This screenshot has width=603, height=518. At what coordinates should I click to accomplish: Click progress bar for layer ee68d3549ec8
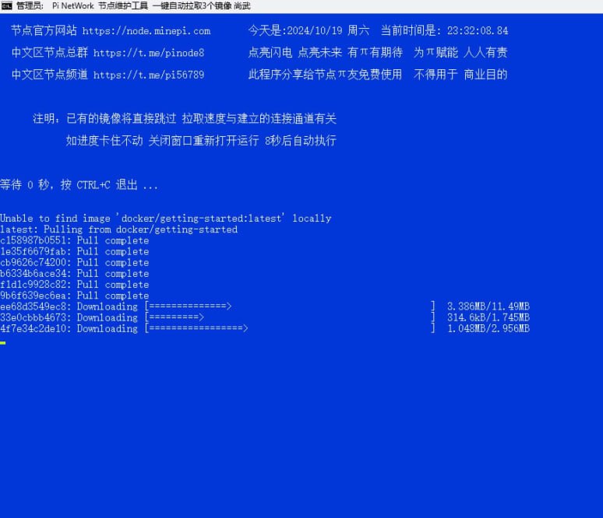(188, 306)
